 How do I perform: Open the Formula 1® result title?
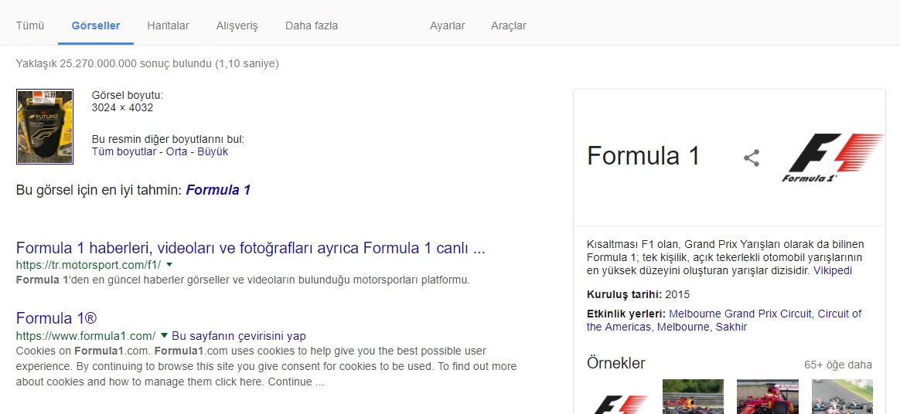(56, 318)
